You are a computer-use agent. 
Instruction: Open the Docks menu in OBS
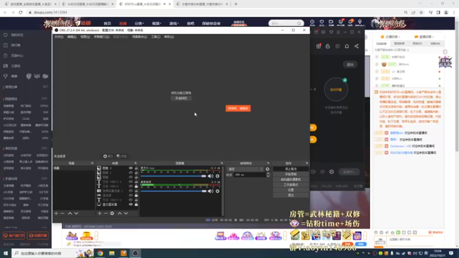click(102, 37)
